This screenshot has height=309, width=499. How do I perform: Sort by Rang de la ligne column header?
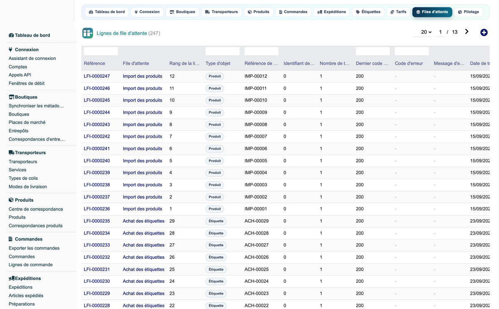point(185,64)
